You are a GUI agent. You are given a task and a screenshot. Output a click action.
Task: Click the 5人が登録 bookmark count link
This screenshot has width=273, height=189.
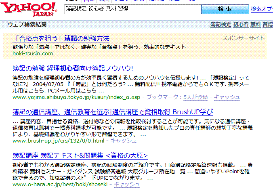pyautogui.click(x=195, y=97)
